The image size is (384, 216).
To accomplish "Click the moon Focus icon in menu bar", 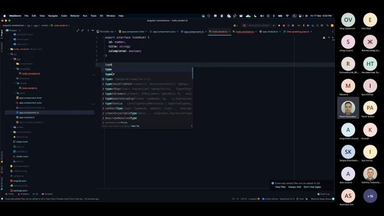I will click(x=256, y=16).
